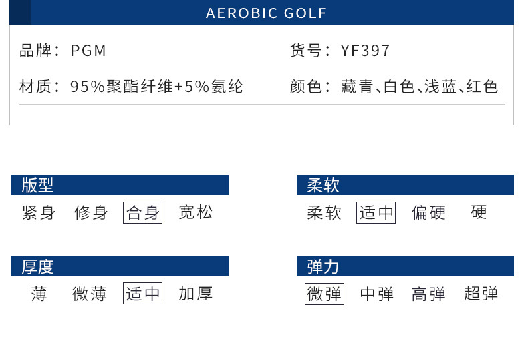The width and height of the screenshot is (528, 359).
Task: Select 偏硬 in the softness row
Action: [428, 213]
